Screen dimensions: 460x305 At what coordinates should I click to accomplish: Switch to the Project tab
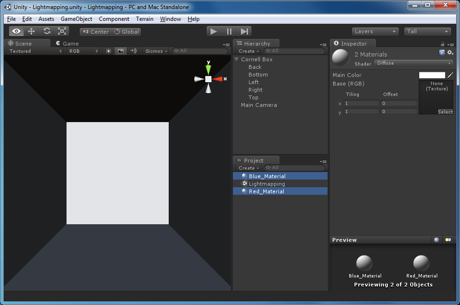257,161
